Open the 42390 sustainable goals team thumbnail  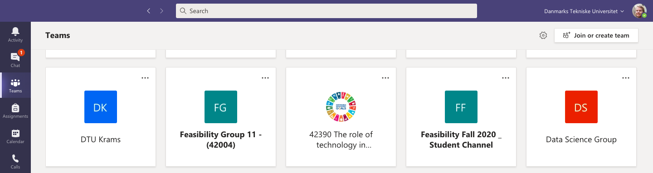341,107
